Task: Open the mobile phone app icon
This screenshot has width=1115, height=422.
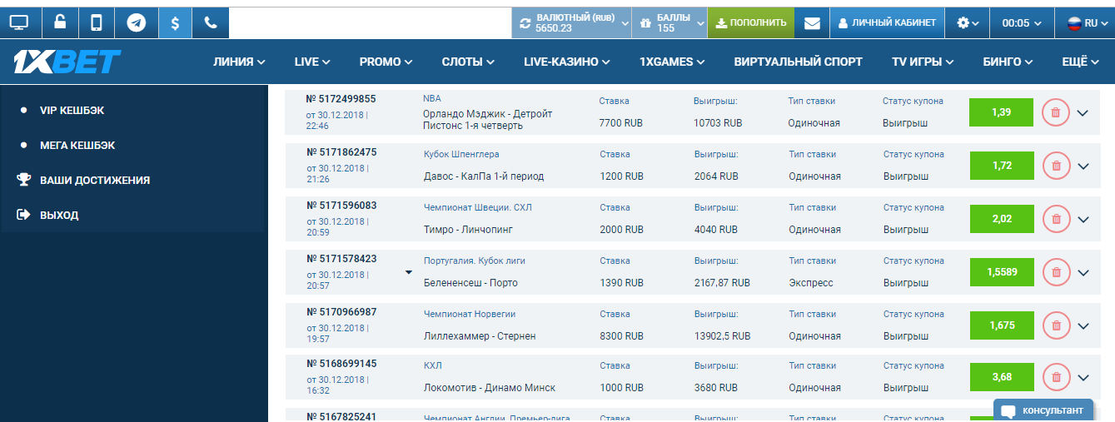Action: [97, 22]
